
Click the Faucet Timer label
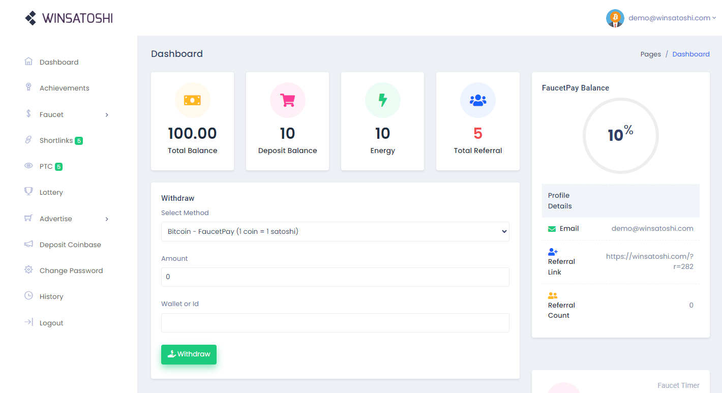(x=678, y=385)
